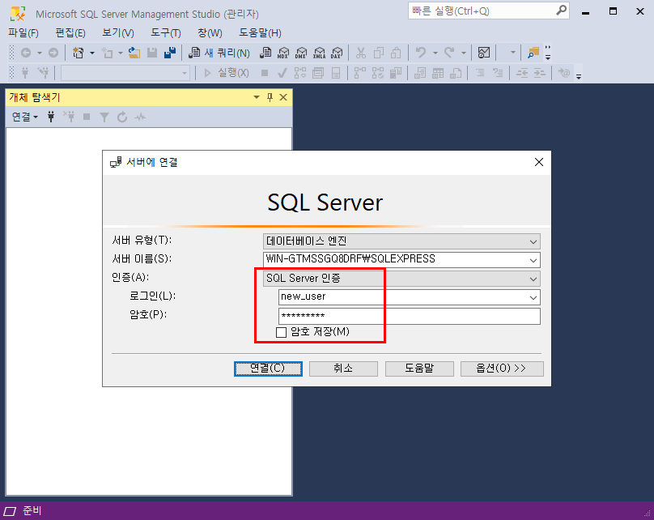Screen dimensions: 654x520
Task: Click the Cancel Executing Query stop icon
Action: click(x=265, y=73)
